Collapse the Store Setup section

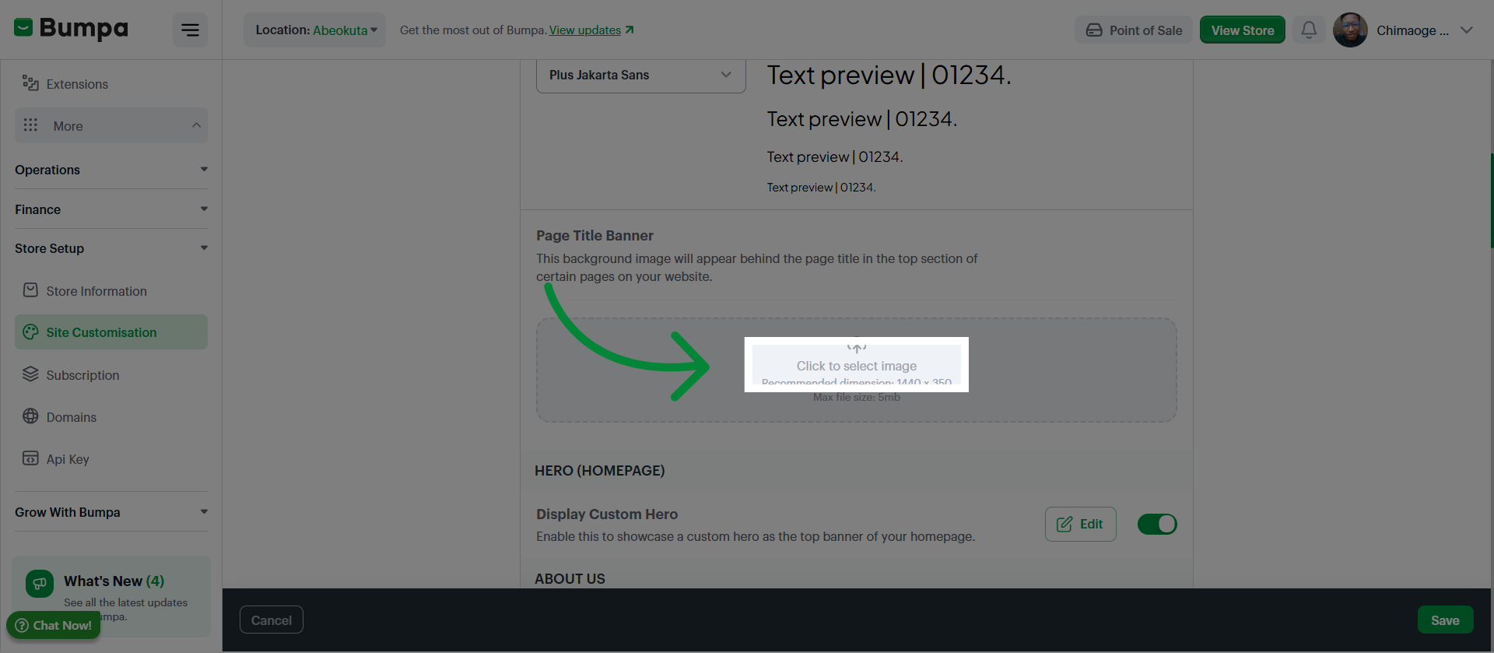(111, 248)
